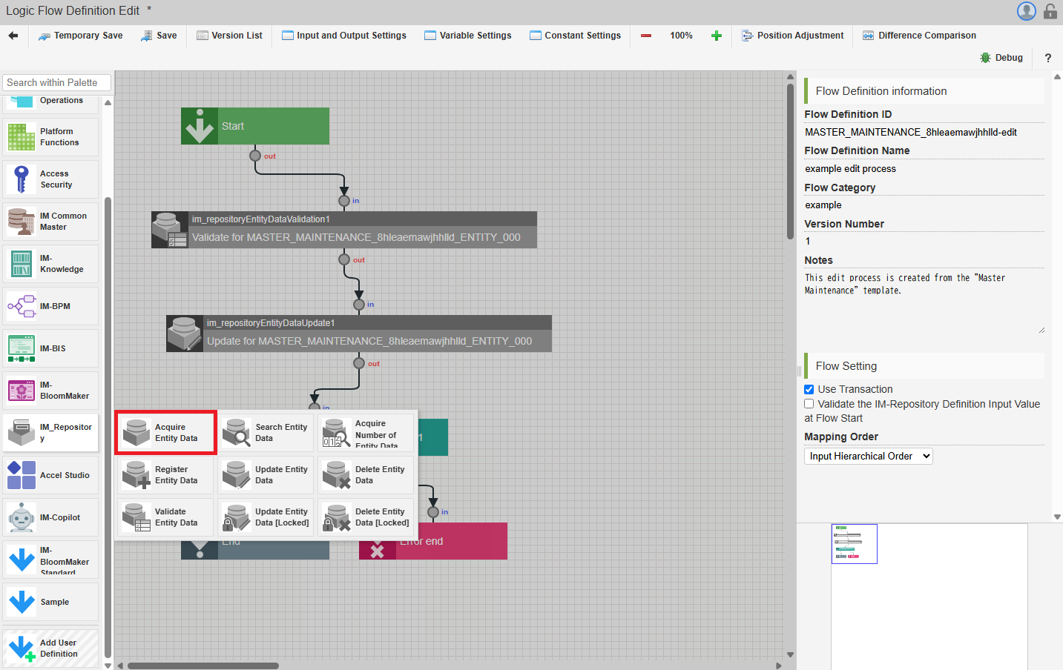Click the green zoom in plus icon
The width and height of the screenshot is (1063, 670).
click(716, 36)
